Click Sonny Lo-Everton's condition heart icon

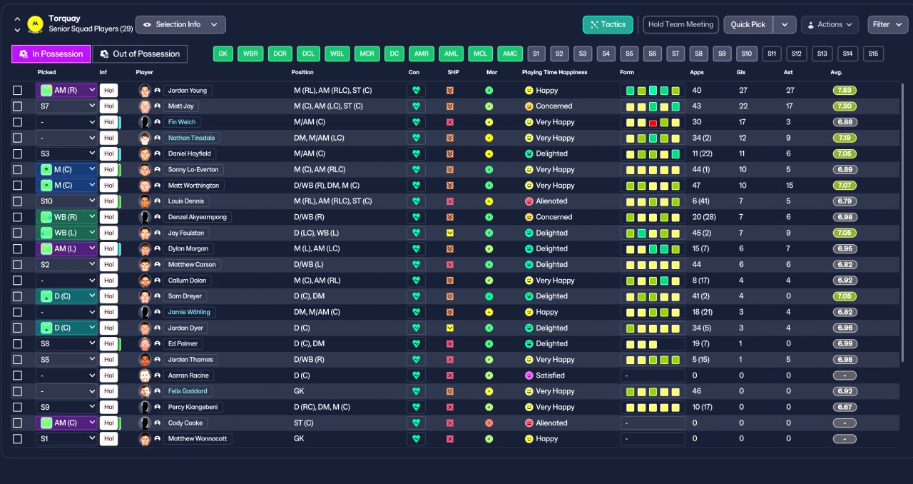(416, 170)
